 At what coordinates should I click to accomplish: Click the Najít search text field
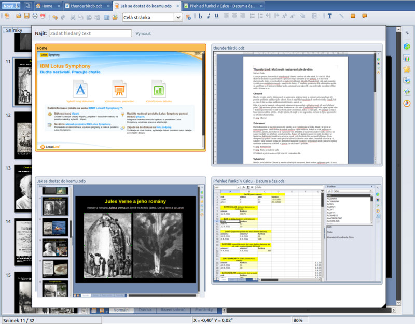(90, 33)
